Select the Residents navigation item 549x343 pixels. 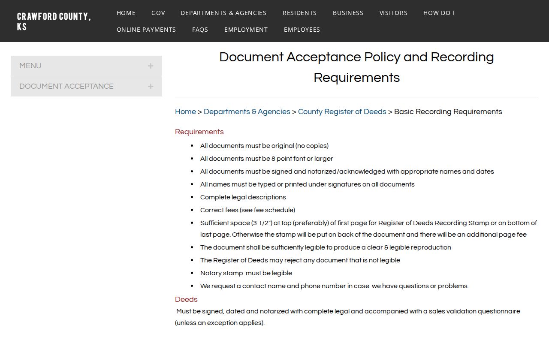(x=299, y=13)
